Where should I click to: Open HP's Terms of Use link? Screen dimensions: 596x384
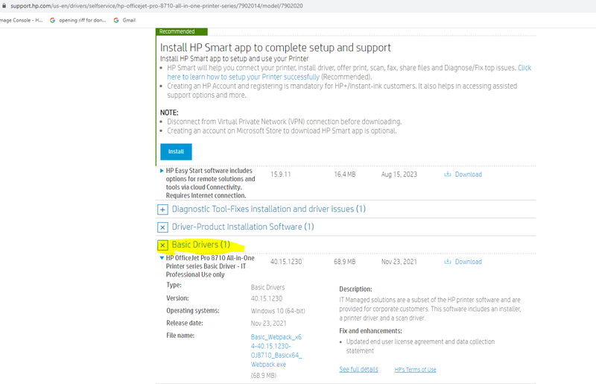[415, 370]
